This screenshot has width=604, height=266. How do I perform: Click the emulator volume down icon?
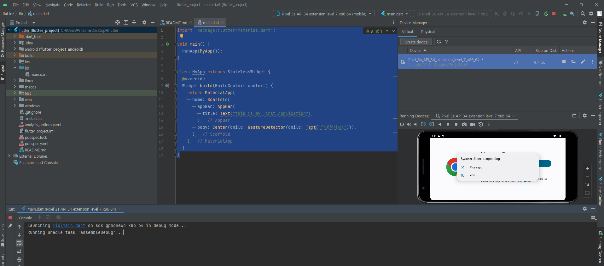tap(416, 124)
